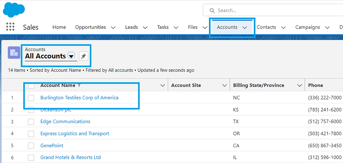Sort by the Account Site column header
The height and width of the screenshot is (163, 343).
(186, 85)
